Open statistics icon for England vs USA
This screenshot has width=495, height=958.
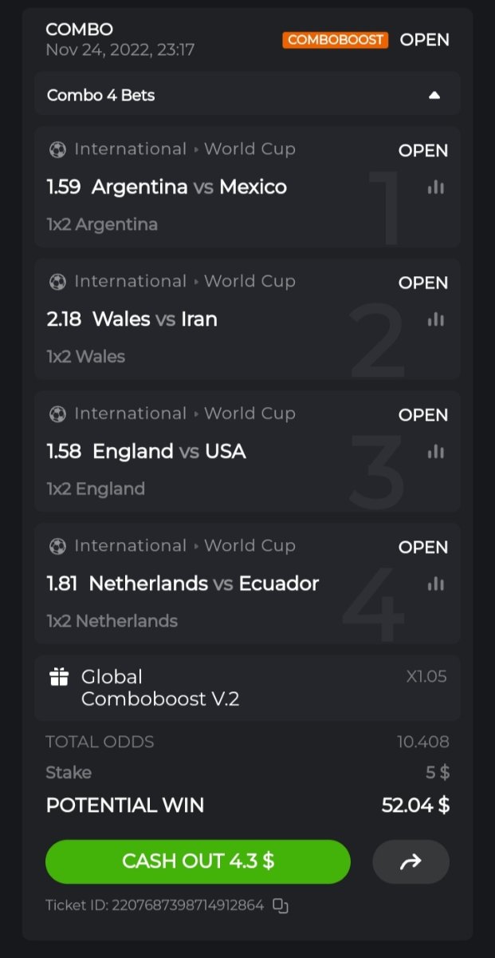click(435, 452)
